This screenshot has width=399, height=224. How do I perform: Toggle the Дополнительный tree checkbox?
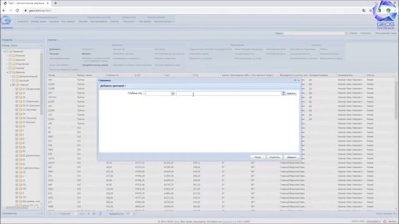(x=14, y=77)
